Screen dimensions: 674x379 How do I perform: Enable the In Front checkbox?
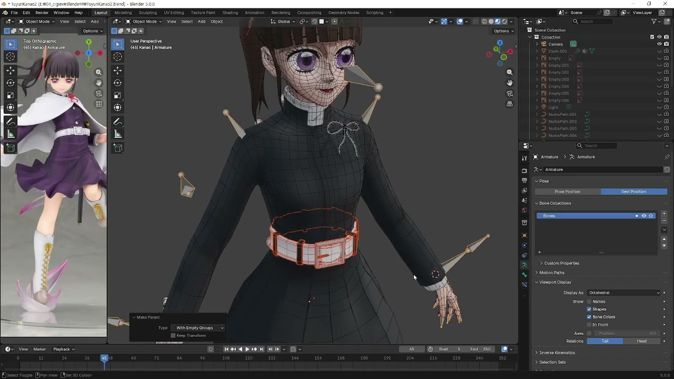click(589, 325)
